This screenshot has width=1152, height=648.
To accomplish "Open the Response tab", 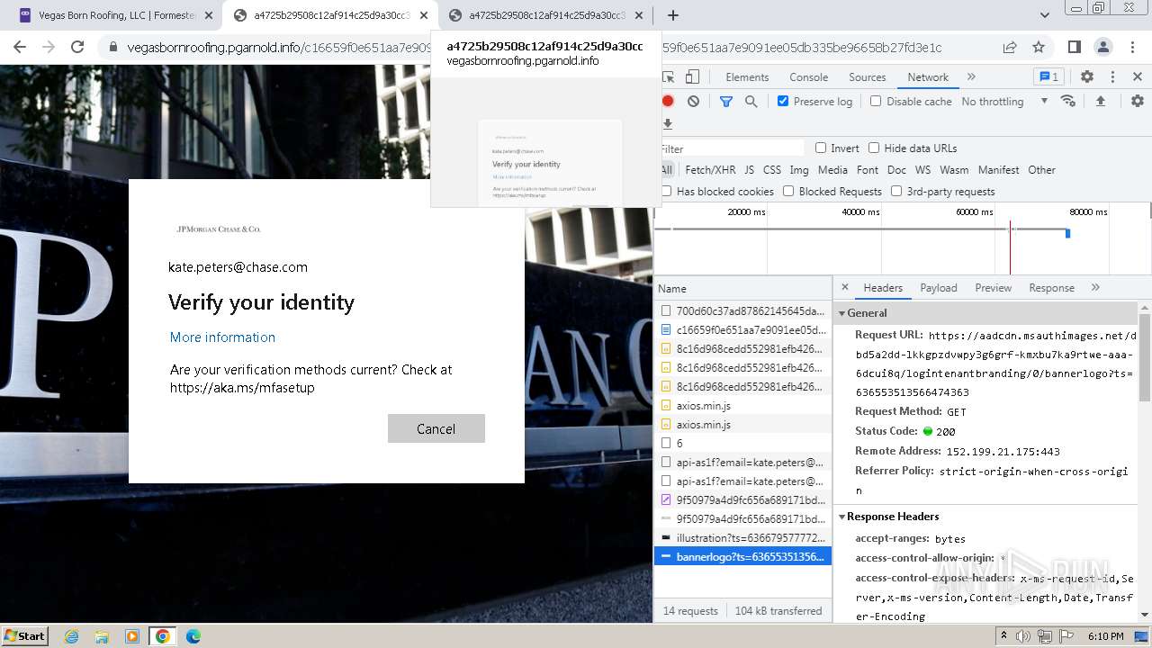I will coord(1052,288).
